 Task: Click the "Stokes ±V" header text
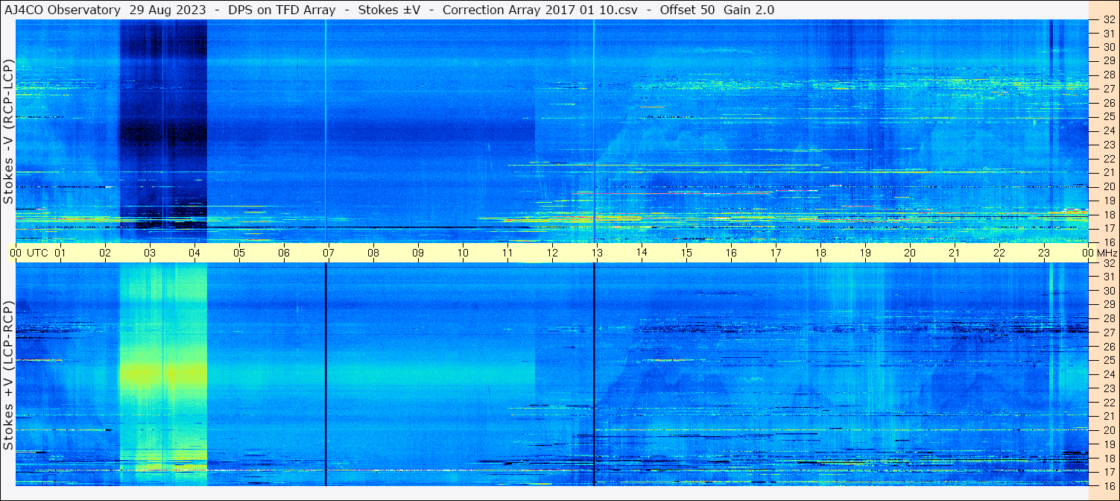point(389,10)
